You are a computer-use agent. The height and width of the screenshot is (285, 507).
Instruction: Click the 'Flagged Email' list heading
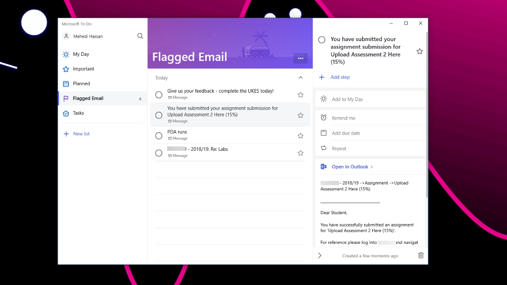point(190,57)
